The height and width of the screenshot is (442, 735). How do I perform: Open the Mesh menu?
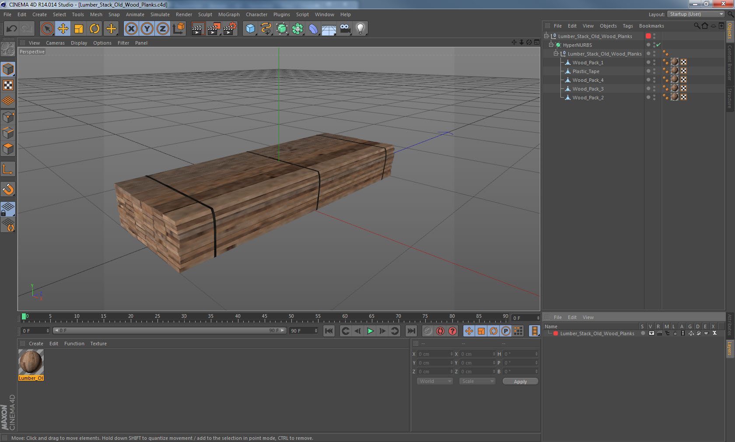pyautogui.click(x=96, y=14)
